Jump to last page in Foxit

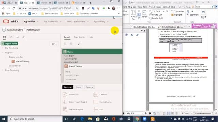click(150, 113)
